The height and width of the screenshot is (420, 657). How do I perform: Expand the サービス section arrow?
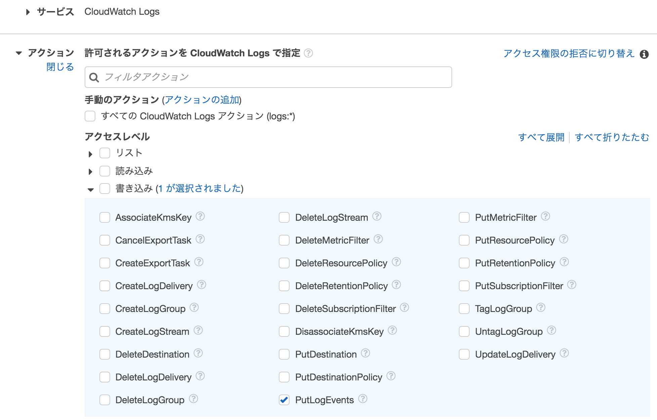click(28, 12)
